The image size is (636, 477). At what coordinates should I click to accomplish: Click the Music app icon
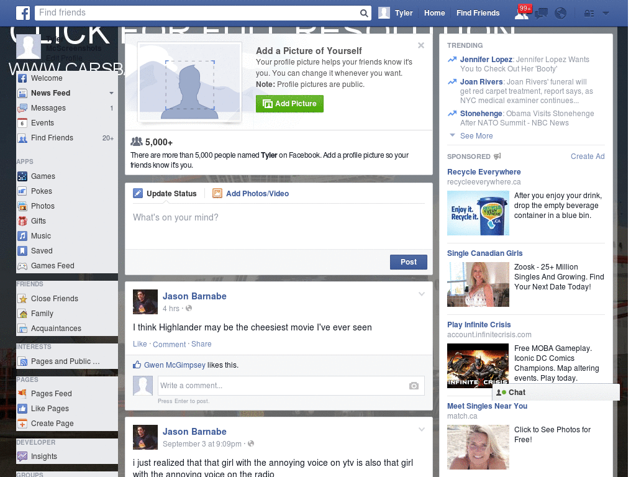22,236
